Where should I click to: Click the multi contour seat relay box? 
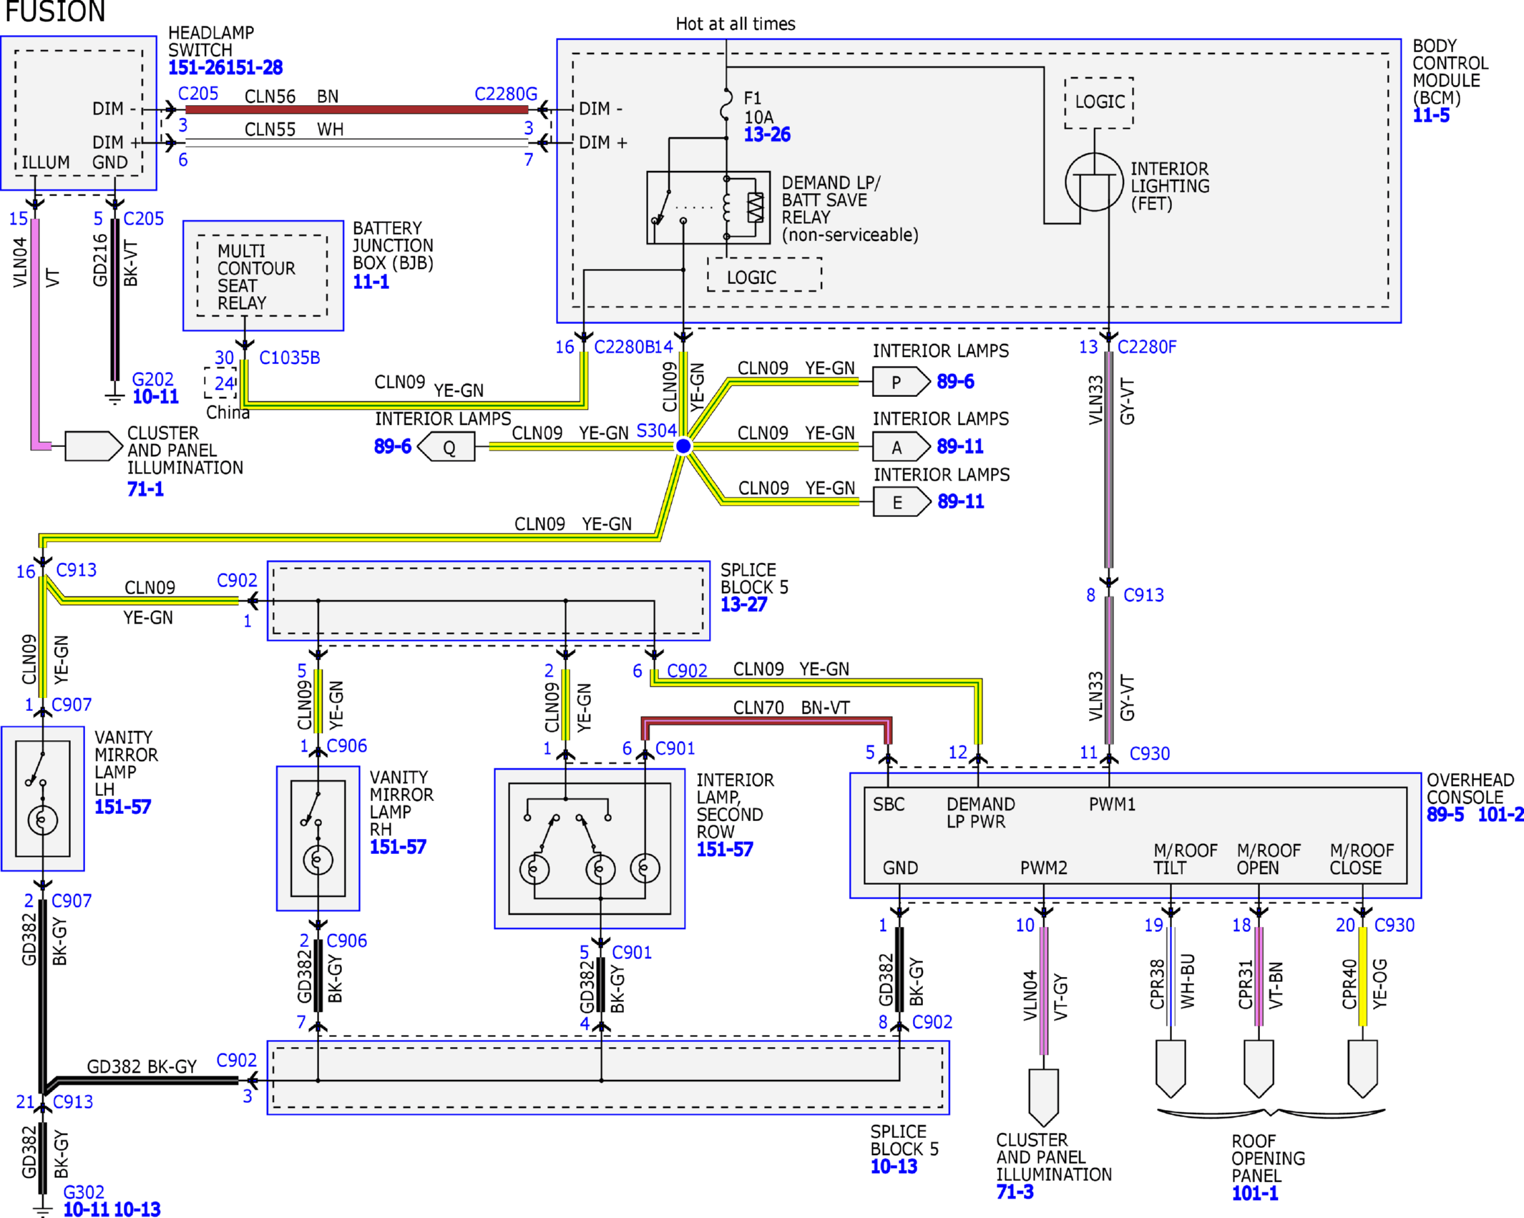pos(263,275)
